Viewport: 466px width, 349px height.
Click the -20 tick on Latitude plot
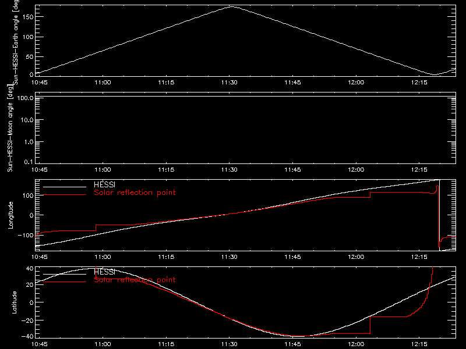(27, 320)
